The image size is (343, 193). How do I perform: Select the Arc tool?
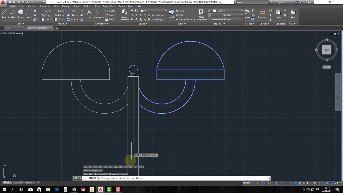click(x=29, y=14)
